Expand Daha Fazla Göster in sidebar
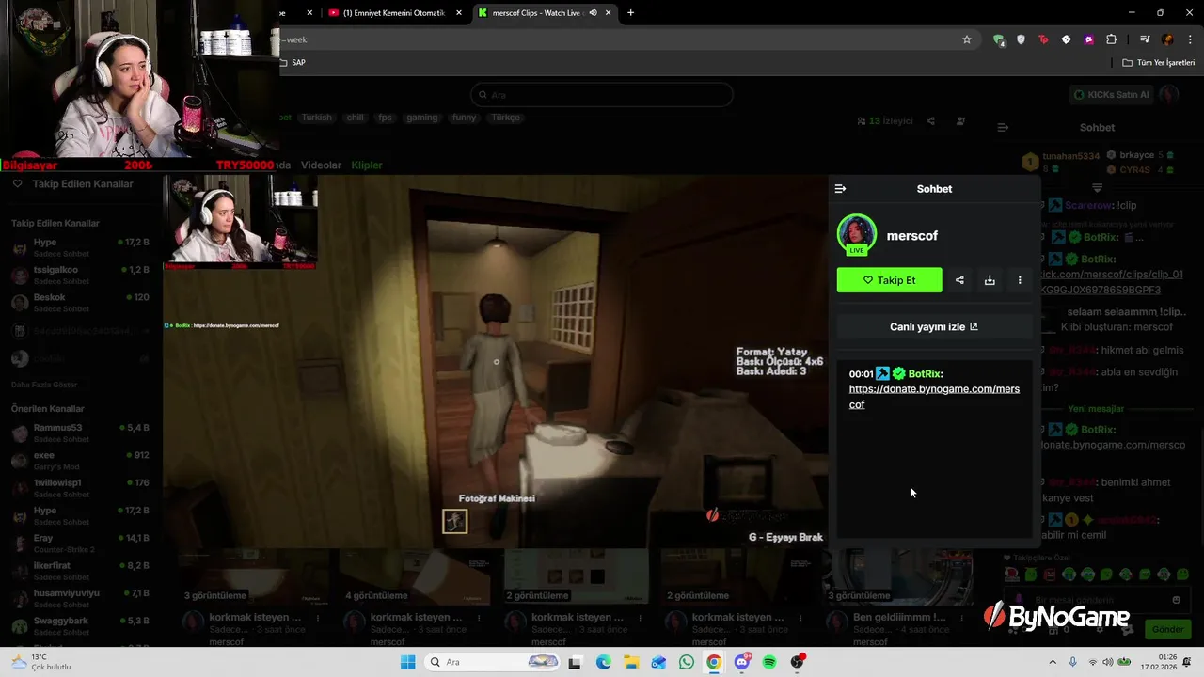1204x677 pixels. tap(44, 385)
